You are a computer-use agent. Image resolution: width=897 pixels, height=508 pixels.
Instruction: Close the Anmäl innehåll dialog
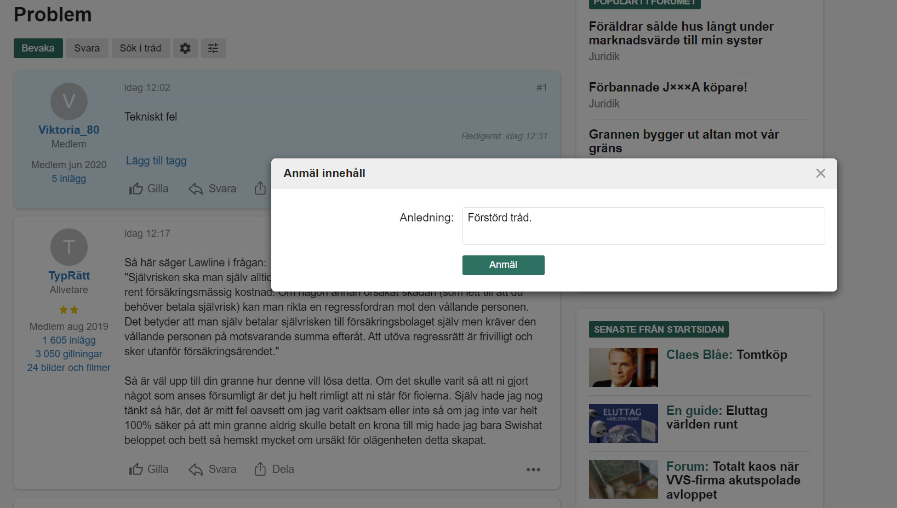click(x=820, y=173)
